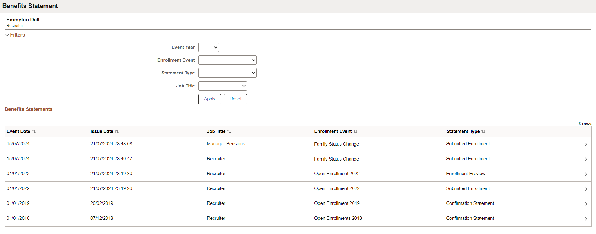This screenshot has width=596, height=234.
Task: Open row chevron for issue 21/07/2024 23:19:26
Action: pos(586,189)
